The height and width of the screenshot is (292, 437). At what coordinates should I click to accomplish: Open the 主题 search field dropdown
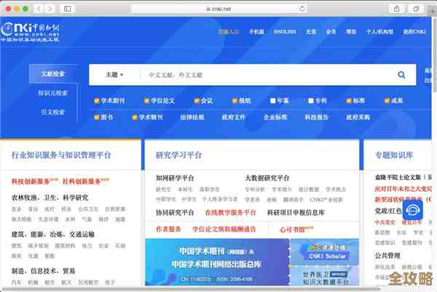tap(114, 75)
